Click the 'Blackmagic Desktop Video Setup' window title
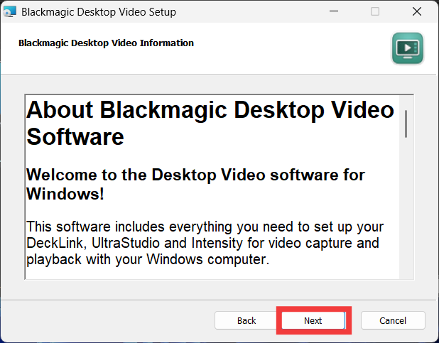This screenshot has width=439, height=343. click(99, 12)
